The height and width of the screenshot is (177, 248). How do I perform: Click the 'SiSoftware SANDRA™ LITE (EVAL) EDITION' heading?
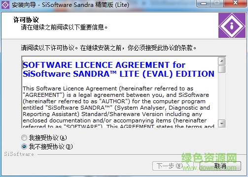pyautogui.click(x=118, y=74)
